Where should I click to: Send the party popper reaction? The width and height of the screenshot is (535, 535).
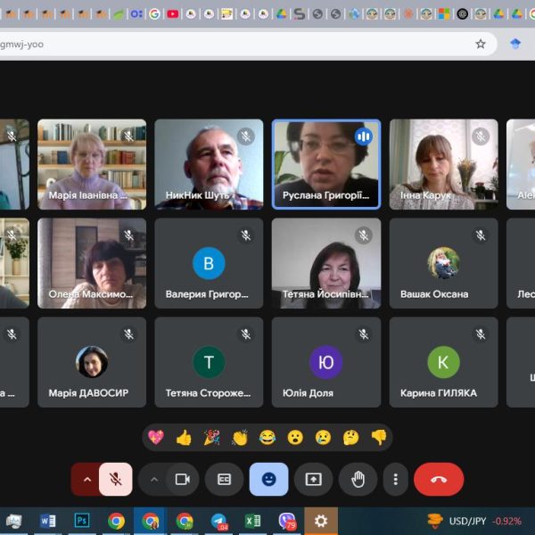coord(211,437)
